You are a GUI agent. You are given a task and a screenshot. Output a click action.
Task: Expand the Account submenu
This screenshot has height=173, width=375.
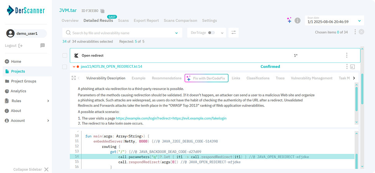pos(48,121)
